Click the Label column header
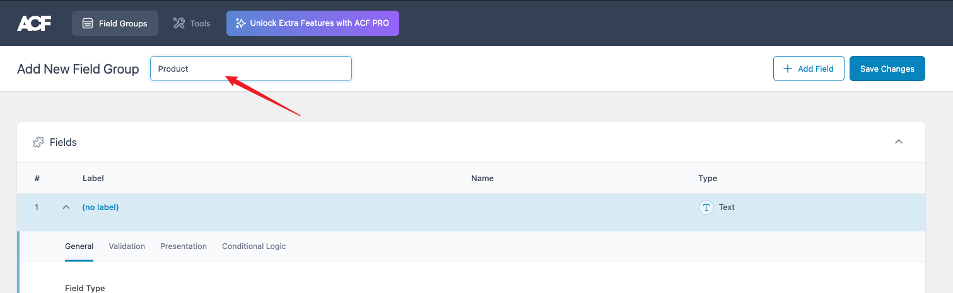 [93, 179]
